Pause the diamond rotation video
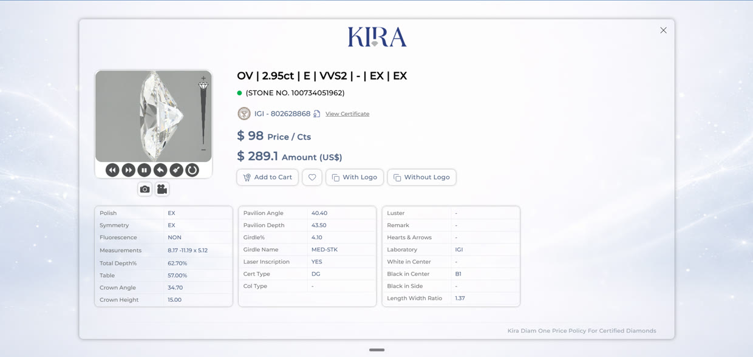The width and height of the screenshot is (753, 357). [x=144, y=170]
